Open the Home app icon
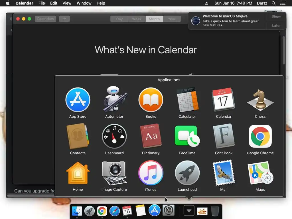292x219 pixels. point(78,173)
